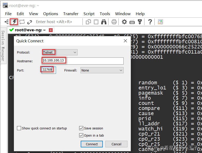Open the Script menu
The width and height of the screenshot is (202, 153).
89,14
